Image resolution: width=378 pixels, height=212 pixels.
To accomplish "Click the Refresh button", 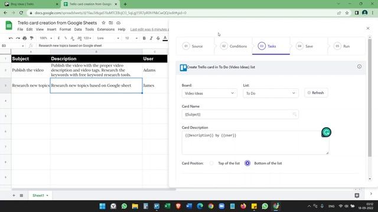I will click(316, 93).
